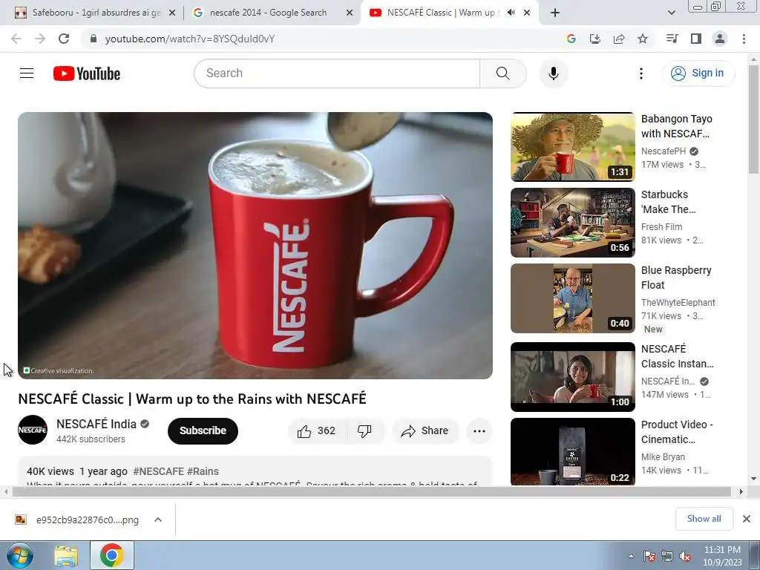
Task: Open Windows Explorer from taskbar
Action: coord(66,556)
